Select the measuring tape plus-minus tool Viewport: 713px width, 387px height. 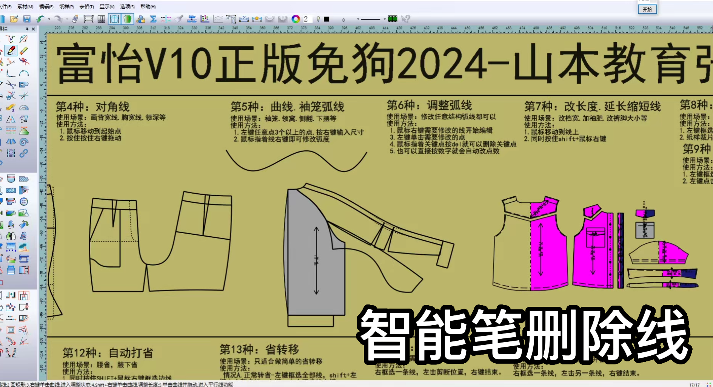[x=11, y=107]
